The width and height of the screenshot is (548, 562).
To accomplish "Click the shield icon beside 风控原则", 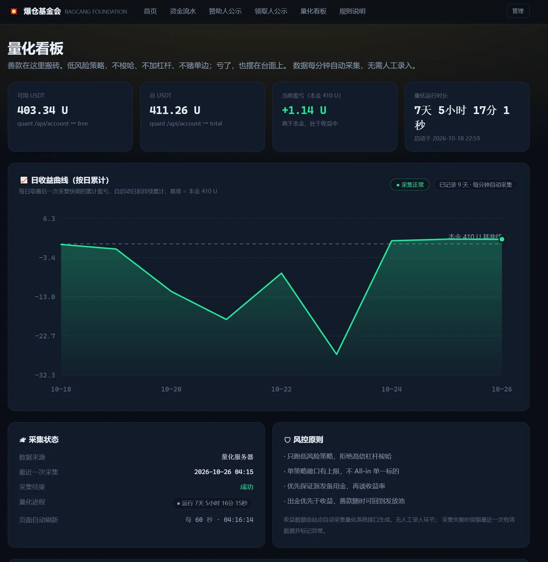I will click(x=288, y=440).
